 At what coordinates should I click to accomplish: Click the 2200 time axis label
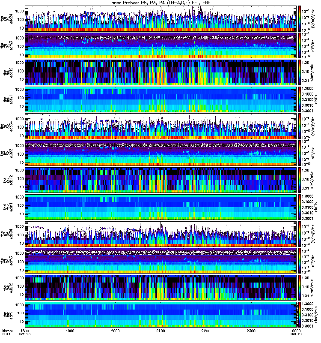coord(206,331)
